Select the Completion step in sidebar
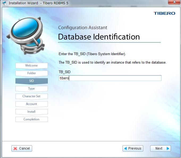 point(32,119)
